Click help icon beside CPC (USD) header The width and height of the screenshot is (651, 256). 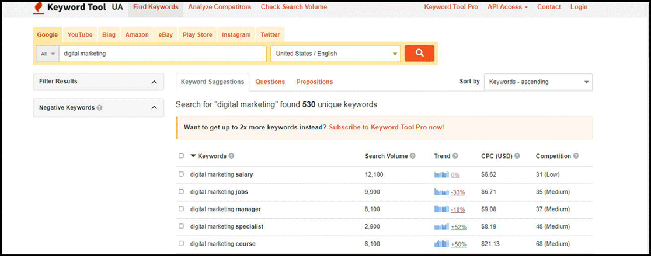point(517,156)
